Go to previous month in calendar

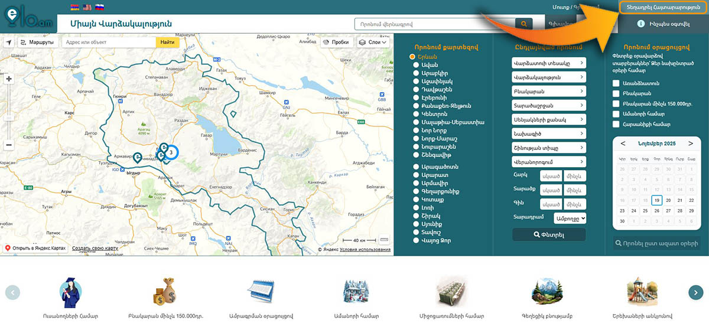(623, 143)
